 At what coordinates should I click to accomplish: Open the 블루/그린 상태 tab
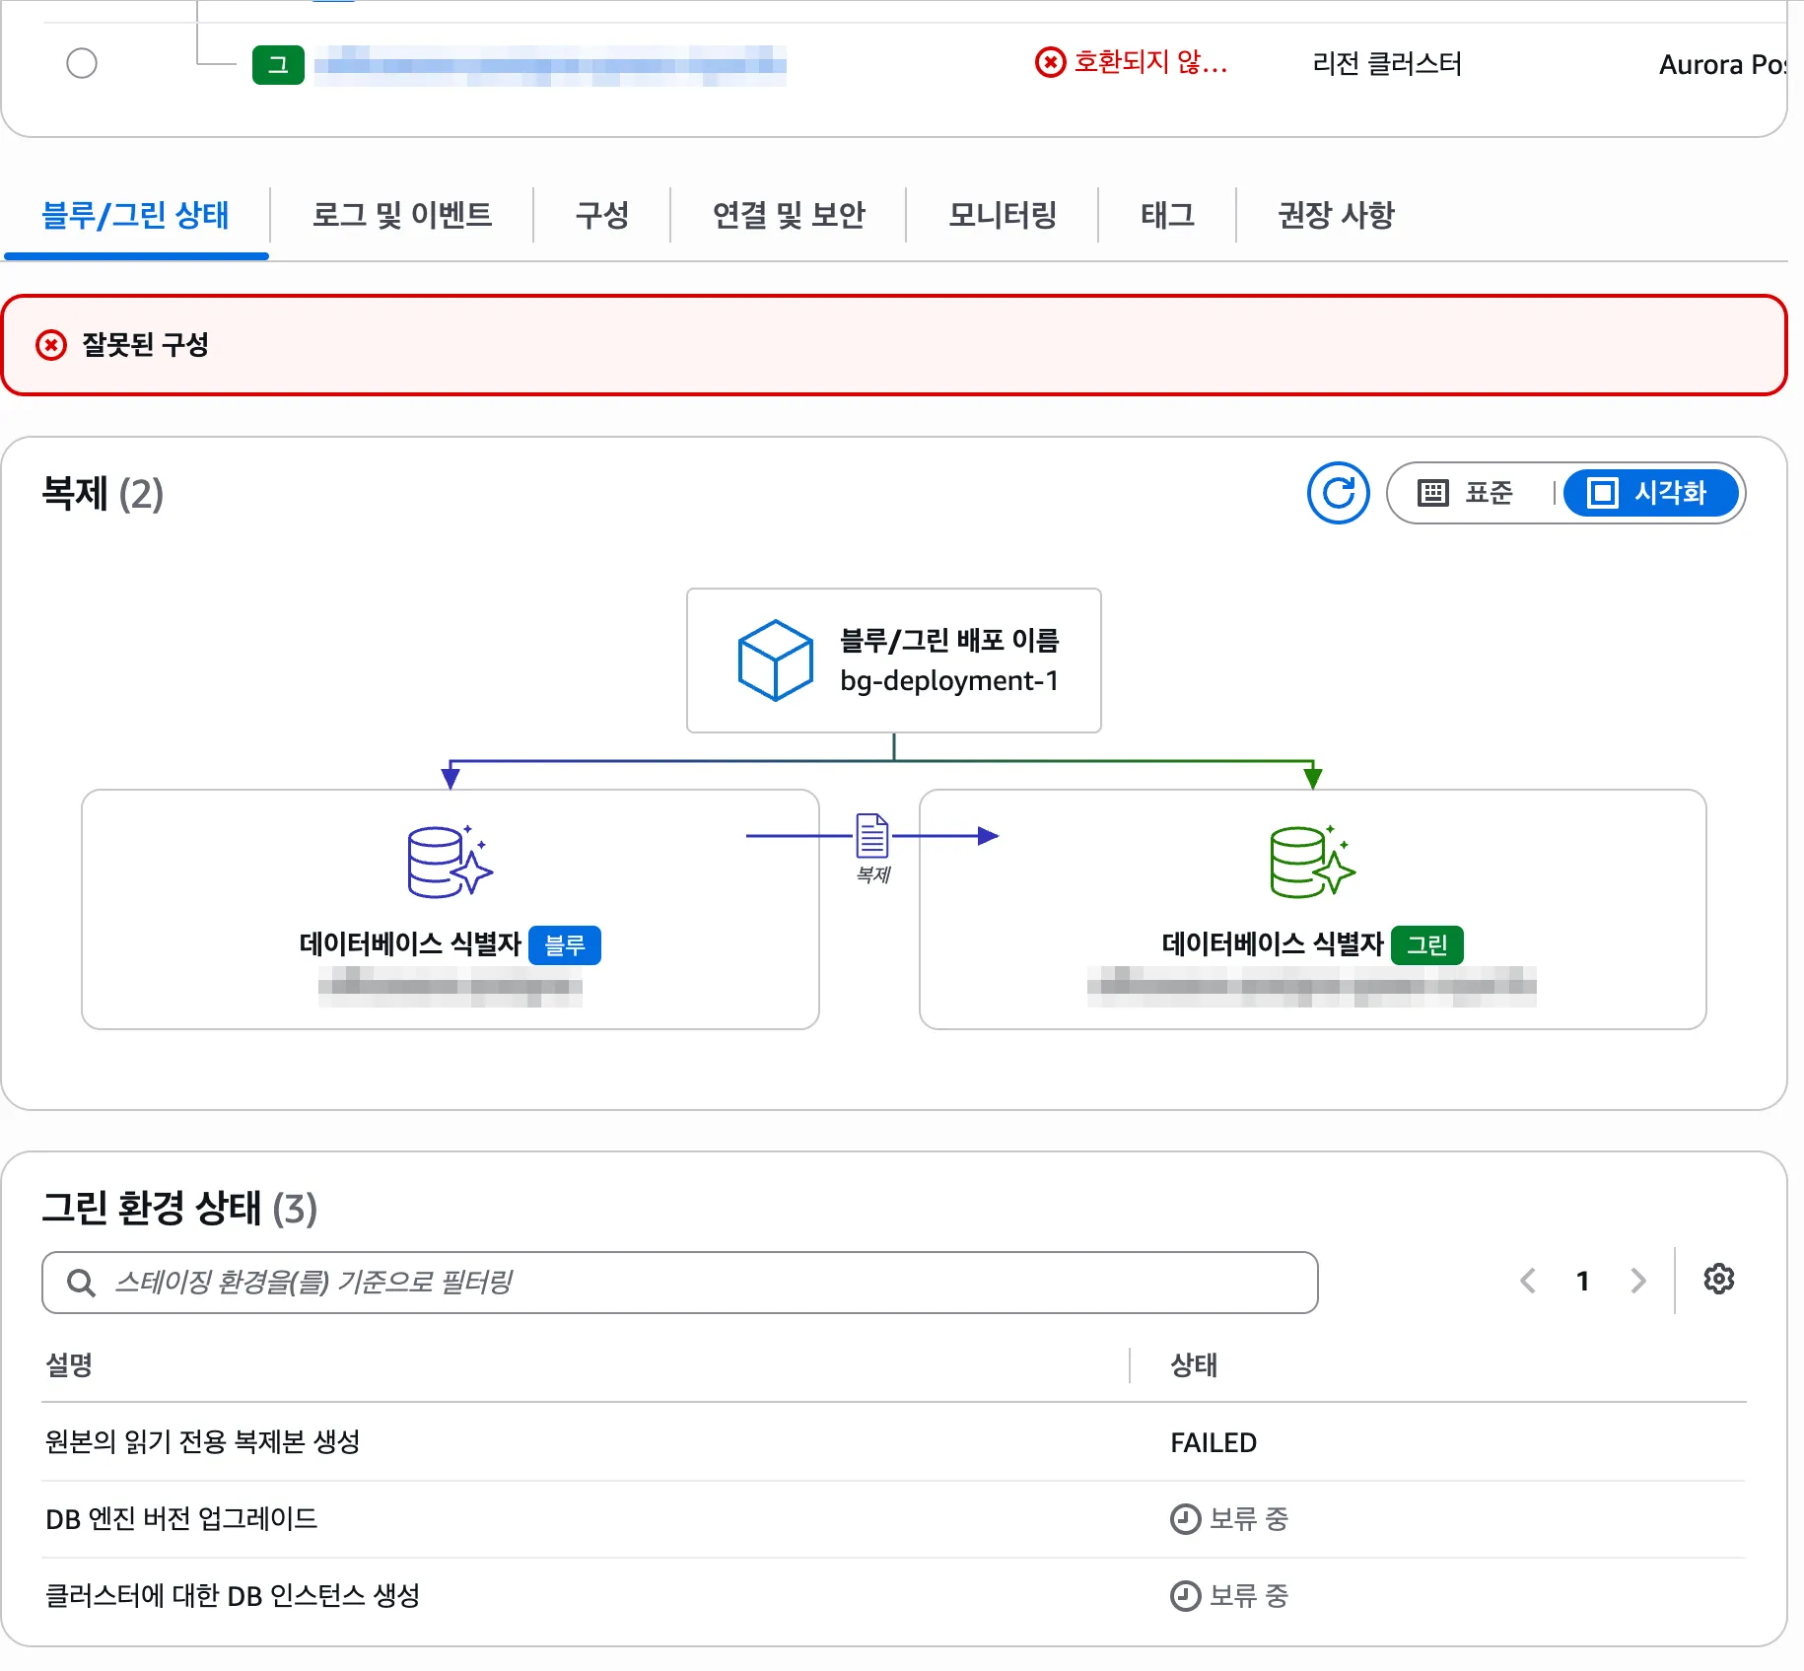click(136, 215)
